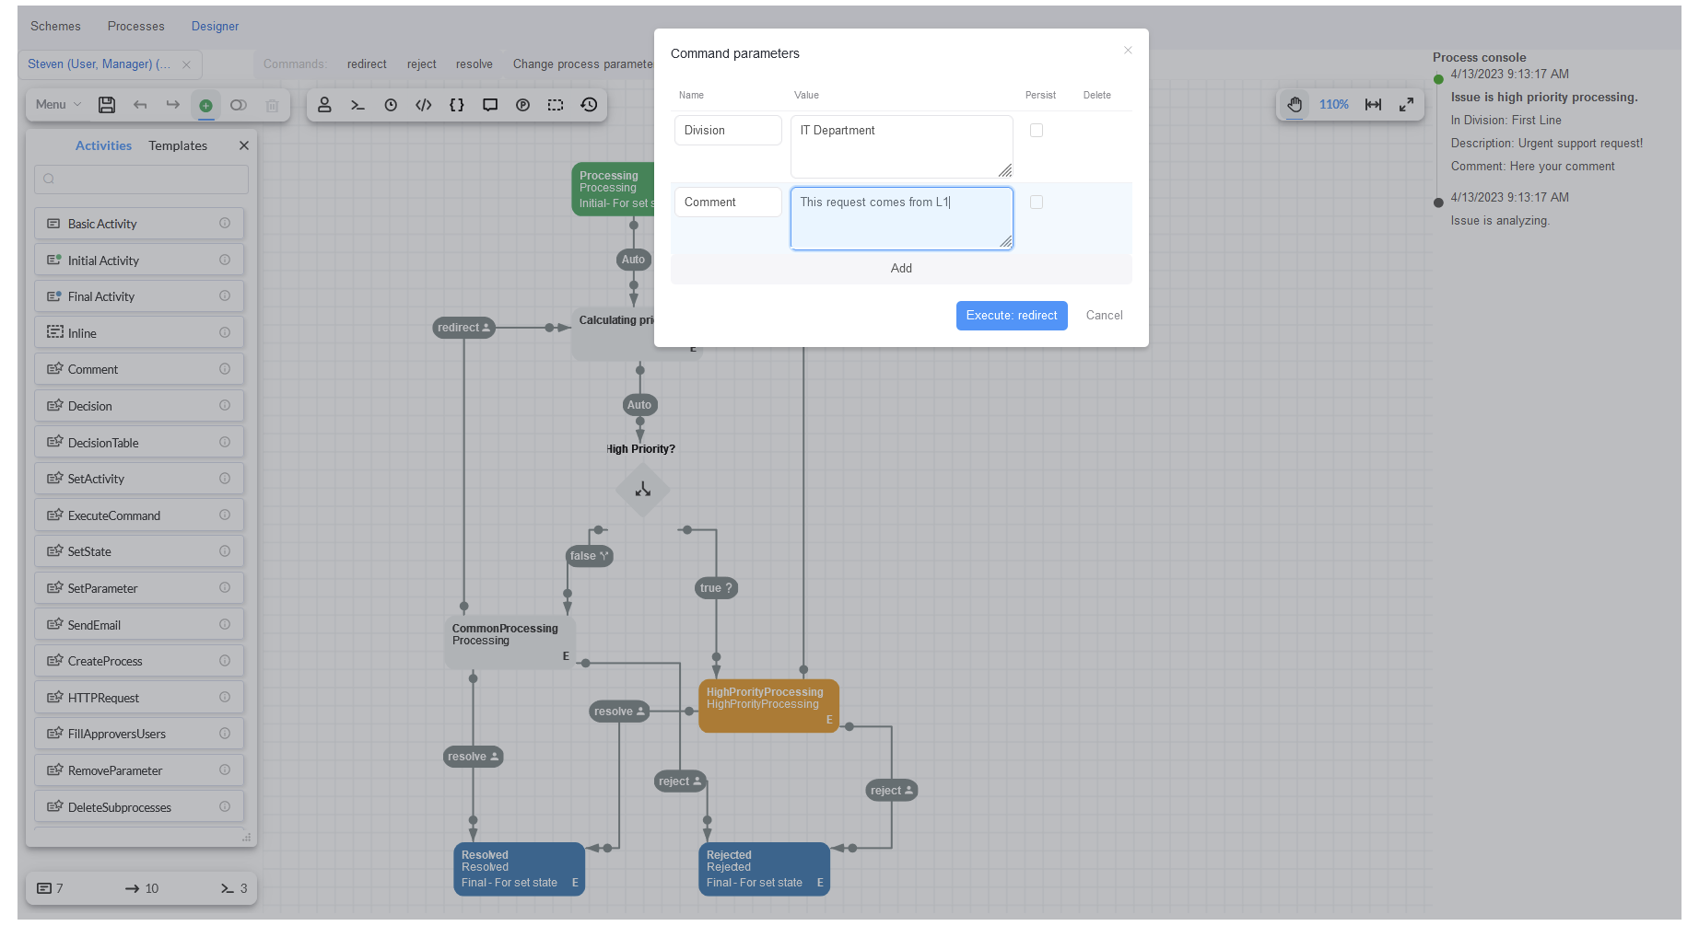Close the Steven user tab

coord(186,64)
